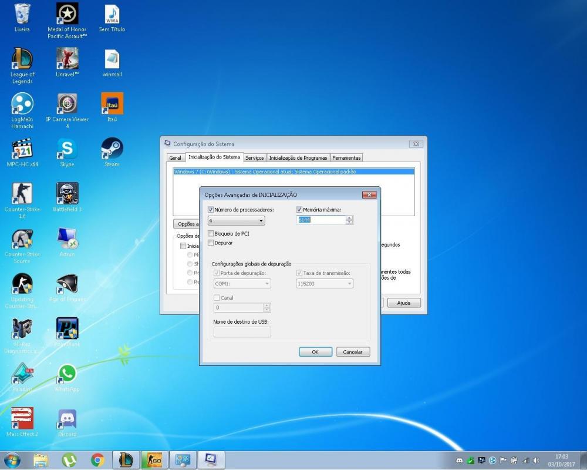
Task: Open volume speaker icon in tray
Action: tap(537, 461)
